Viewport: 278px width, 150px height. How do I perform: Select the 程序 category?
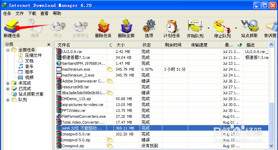29,72
